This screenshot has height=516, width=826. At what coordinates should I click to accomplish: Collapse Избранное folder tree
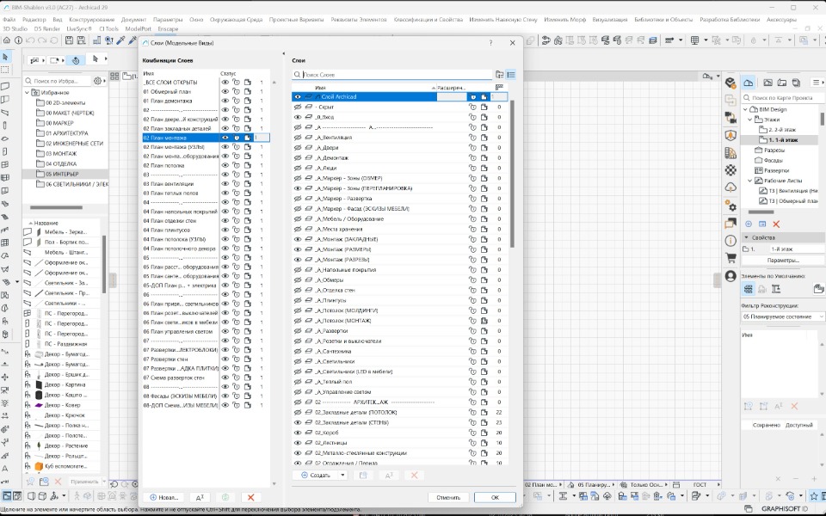(28, 92)
